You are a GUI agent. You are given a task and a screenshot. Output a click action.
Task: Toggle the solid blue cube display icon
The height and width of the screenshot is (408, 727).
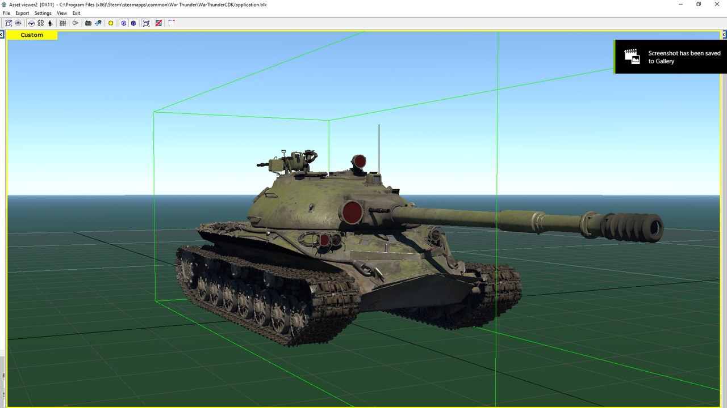click(x=133, y=23)
